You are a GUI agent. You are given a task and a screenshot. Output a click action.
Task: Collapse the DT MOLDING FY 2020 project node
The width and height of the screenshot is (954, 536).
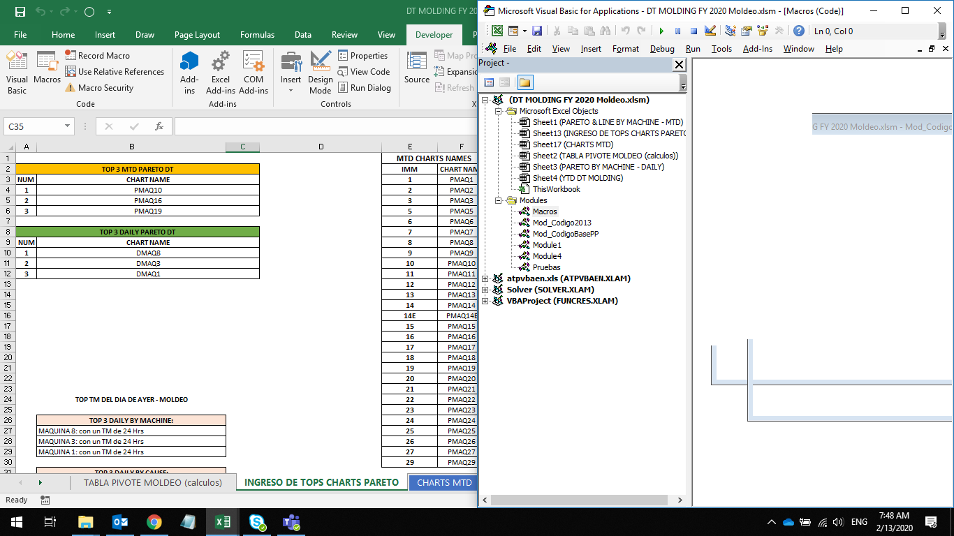tap(485, 100)
